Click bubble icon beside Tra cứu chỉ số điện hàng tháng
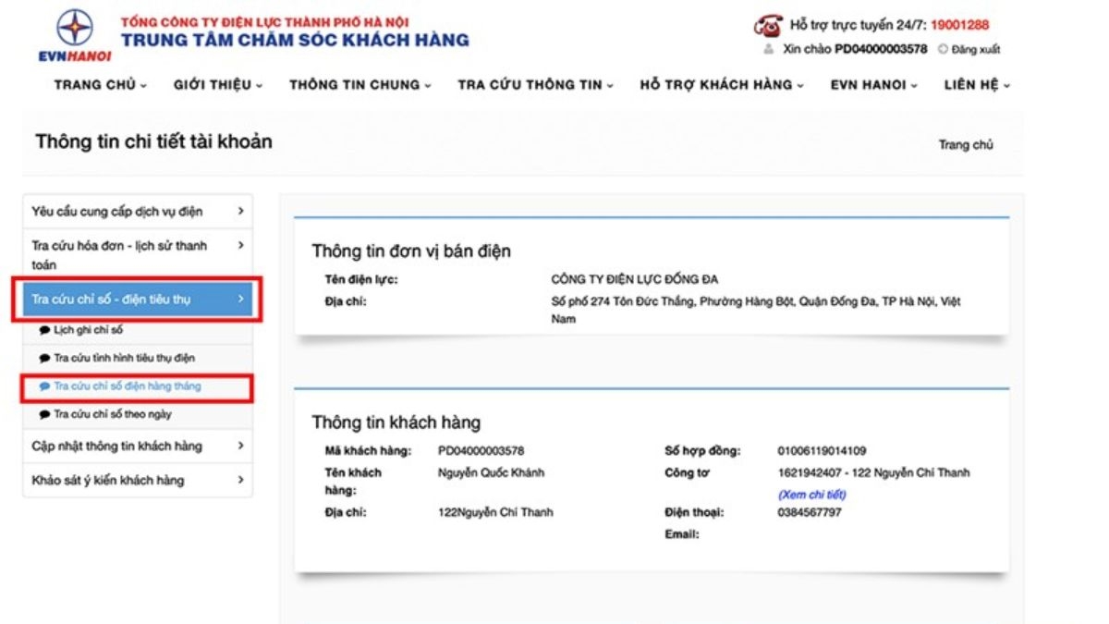The width and height of the screenshot is (1109, 624). 44,386
